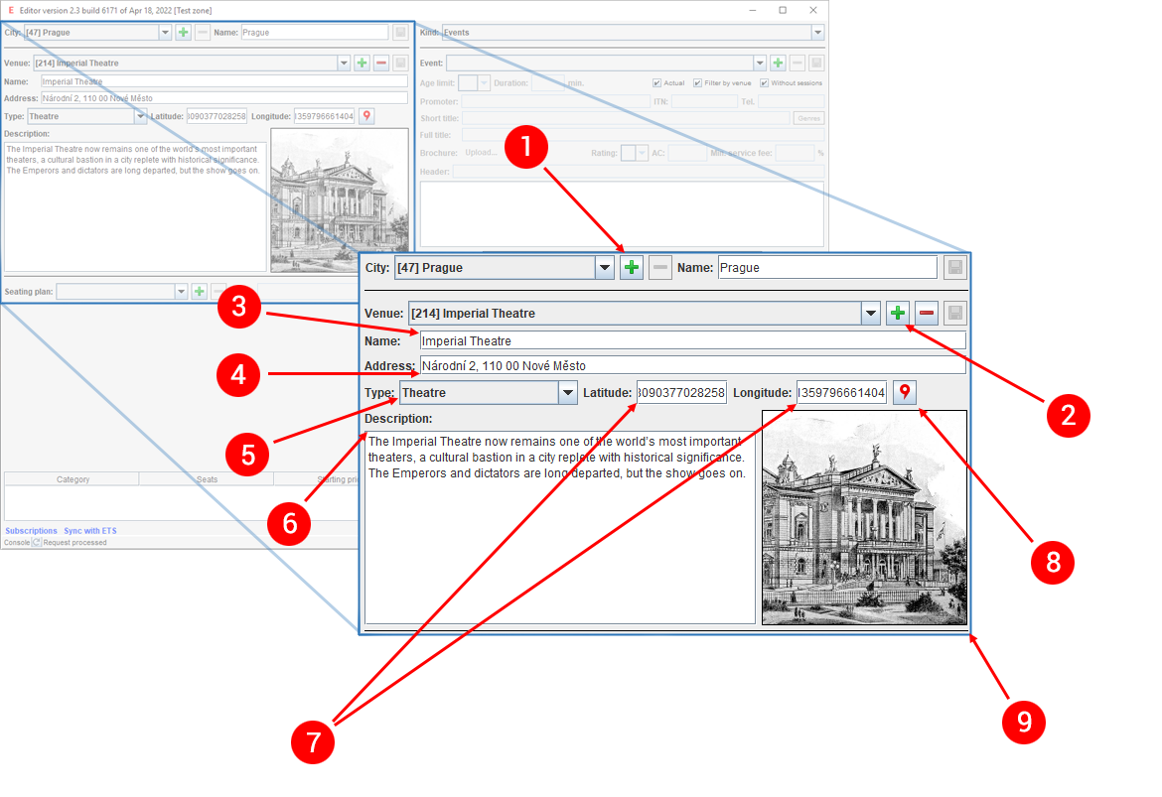Screen dimensions: 1162x797
Task: Click the small venue add plus in the Editor window
Action: 362,63
